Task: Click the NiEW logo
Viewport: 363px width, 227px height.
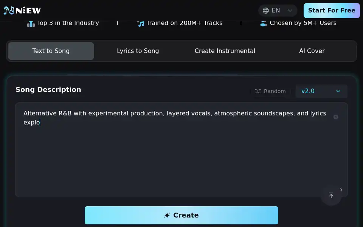Action: [x=22, y=11]
